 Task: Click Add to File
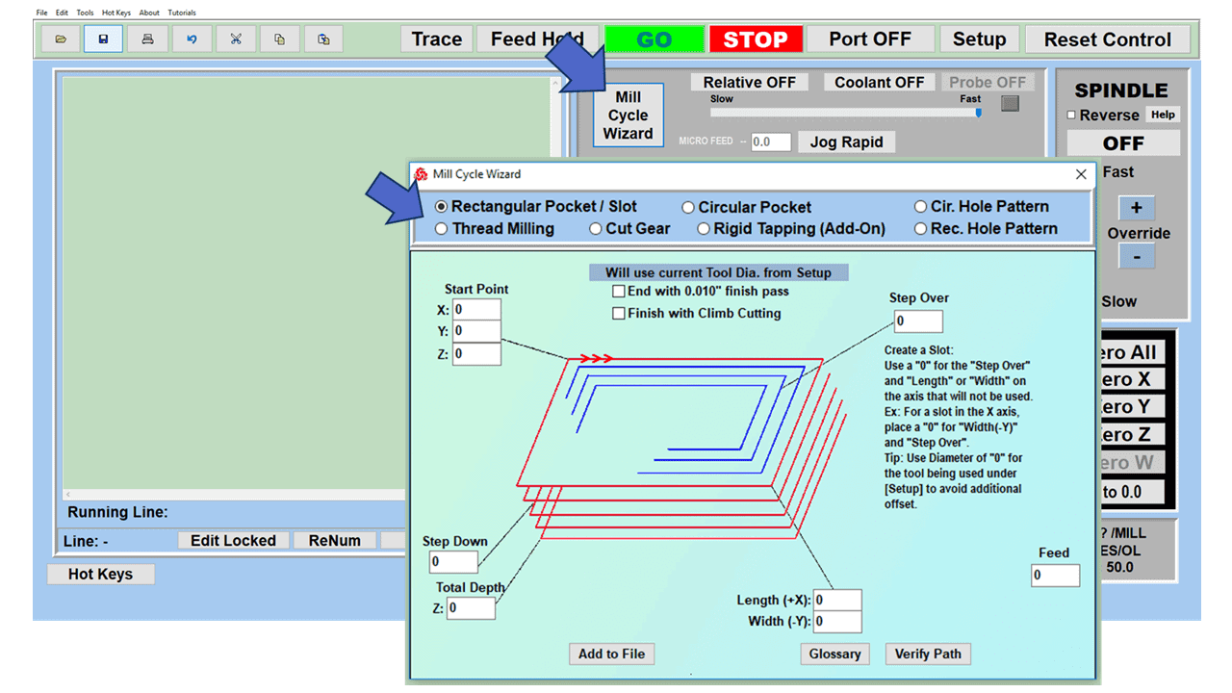(x=611, y=654)
